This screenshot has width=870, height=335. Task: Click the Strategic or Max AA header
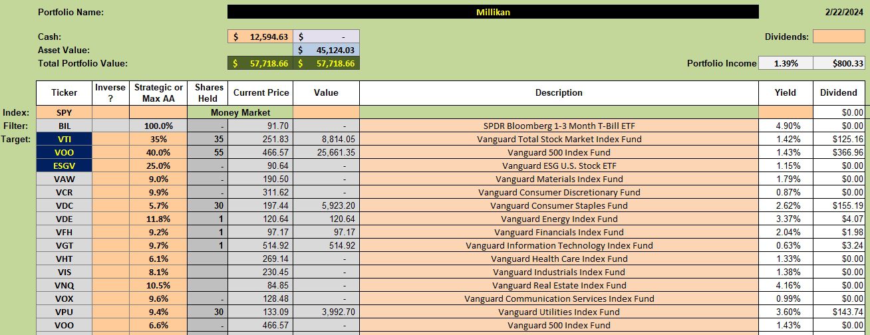pos(158,92)
